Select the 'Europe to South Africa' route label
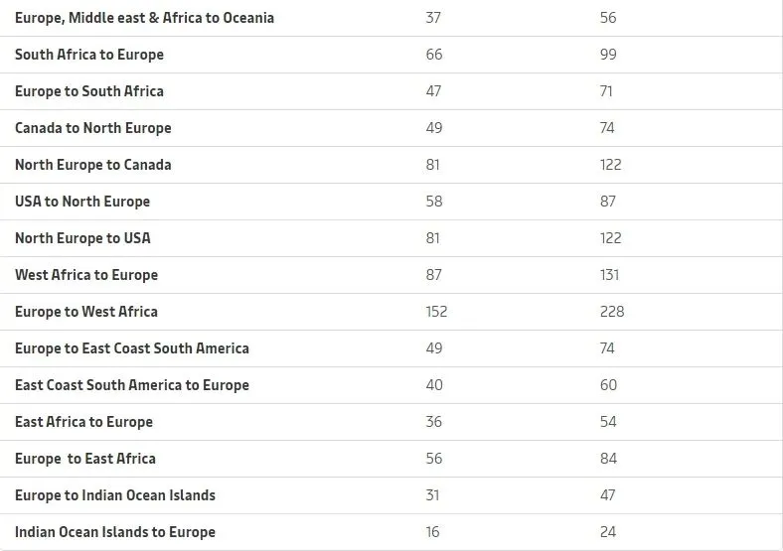783x551 pixels. tap(89, 91)
